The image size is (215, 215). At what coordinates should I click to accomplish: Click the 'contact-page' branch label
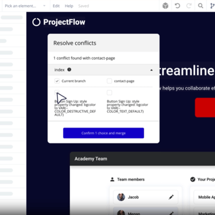(124, 81)
